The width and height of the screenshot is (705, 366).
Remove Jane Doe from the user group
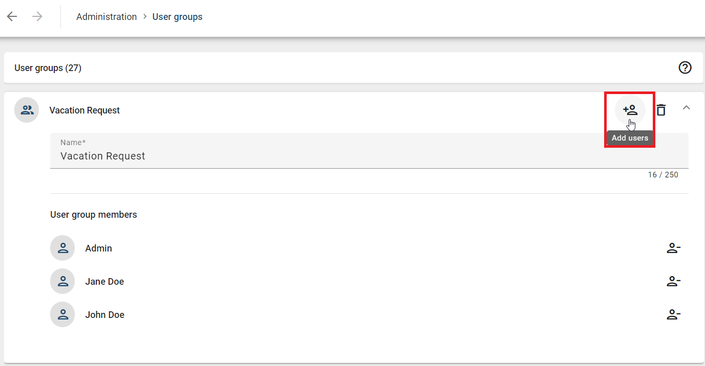(673, 281)
